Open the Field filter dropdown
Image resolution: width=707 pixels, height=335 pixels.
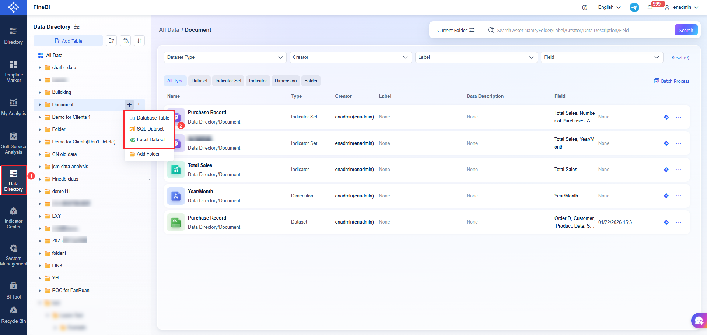point(602,57)
